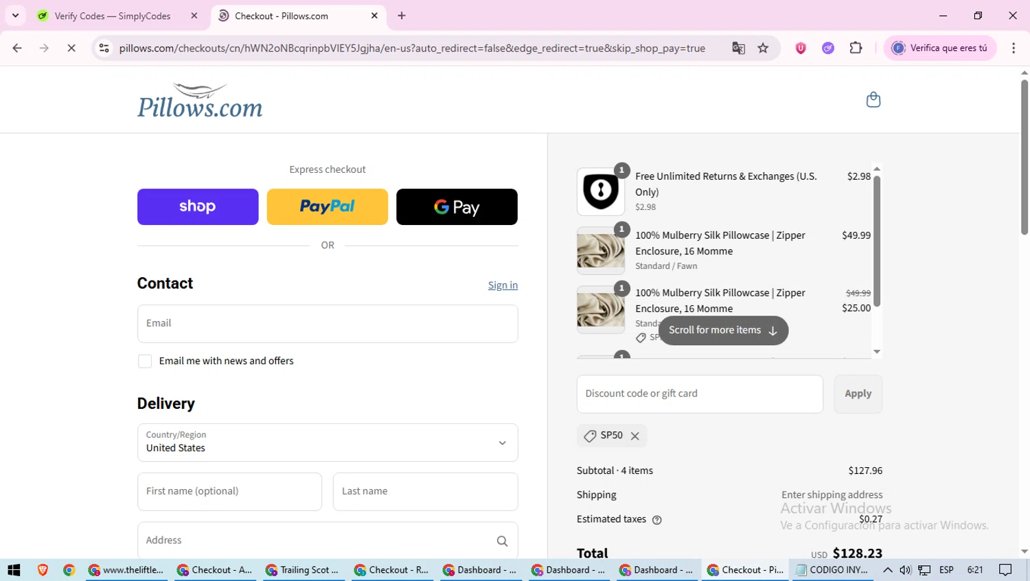Click the SP50 discount tag label
This screenshot has height=581, width=1030.
[611, 436]
